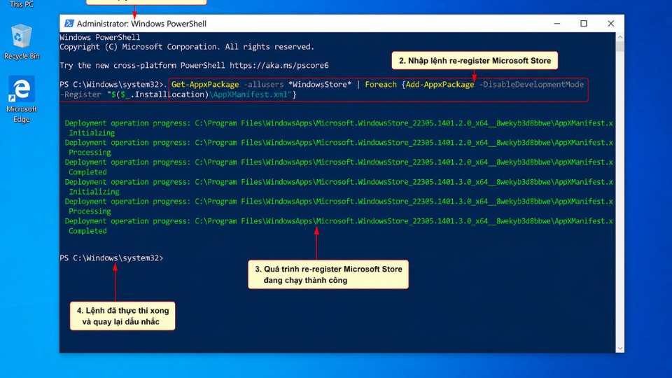Minimize the PowerShell window
This screenshot has height=378, width=672.
(556, 24)
